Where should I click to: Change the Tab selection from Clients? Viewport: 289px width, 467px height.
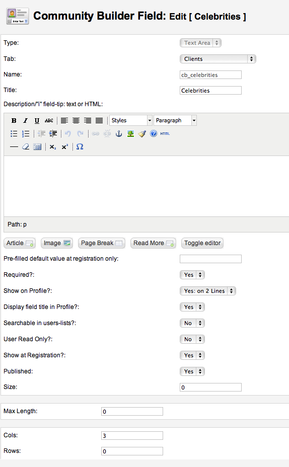(x=218, y=59)
